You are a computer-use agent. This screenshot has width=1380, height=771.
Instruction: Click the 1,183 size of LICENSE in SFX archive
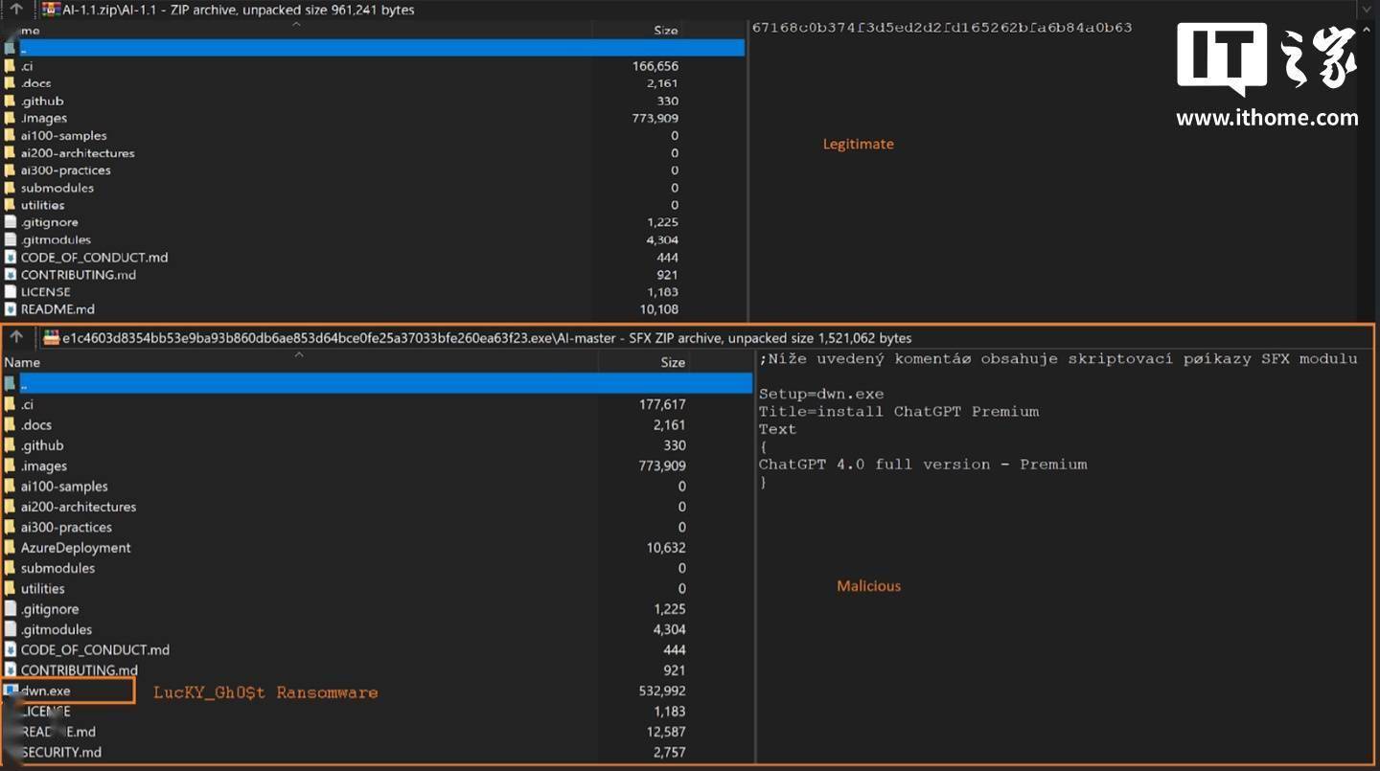point(670,711)
